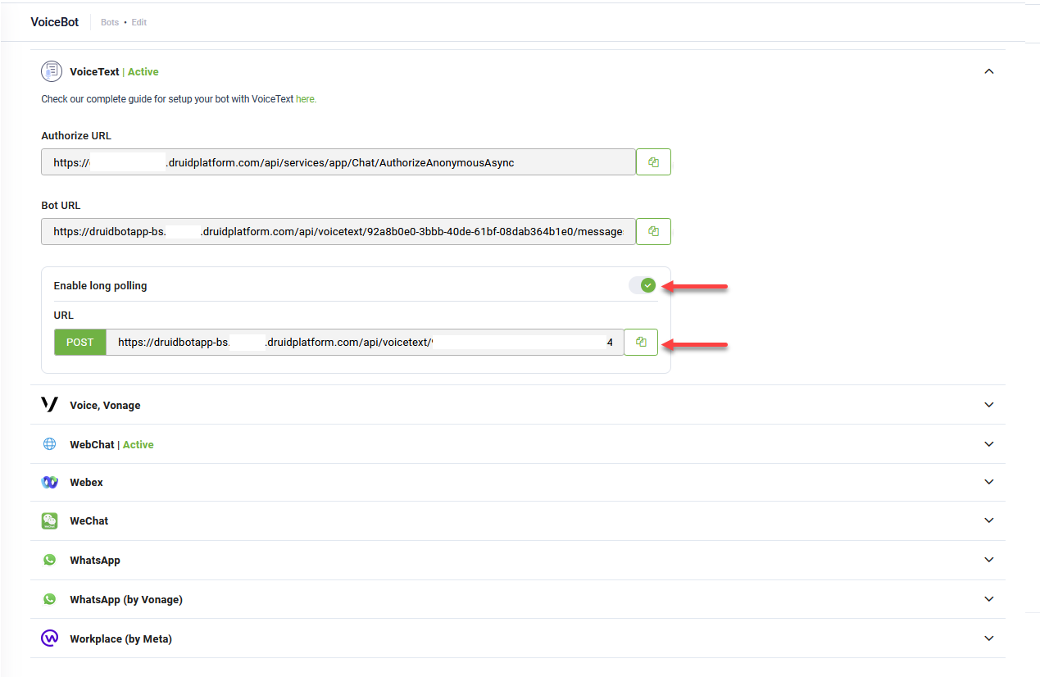Click the VoiceBot page title
Viewport: 1040px width, 677px height.
pos(55,22)
